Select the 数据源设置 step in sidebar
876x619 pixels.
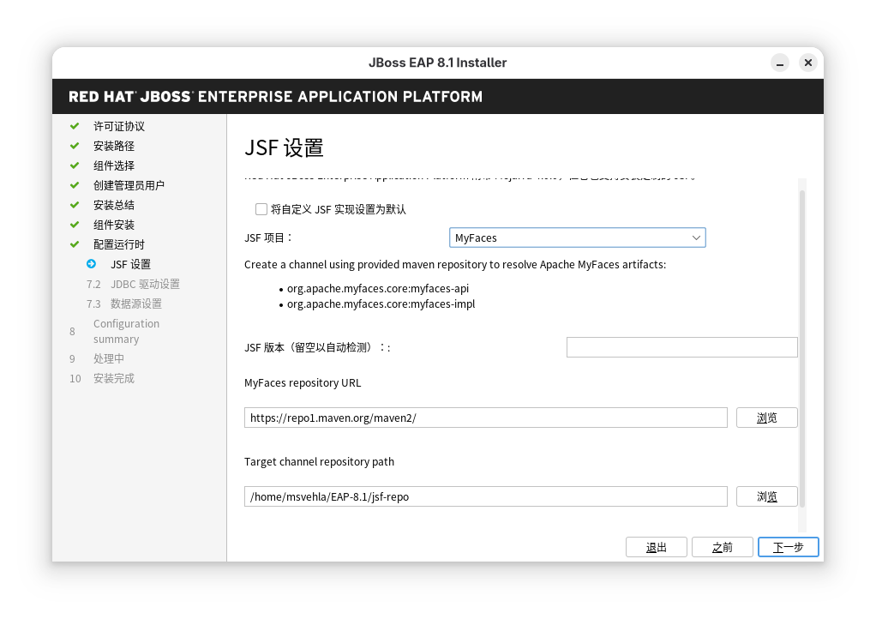(x=135, y=303)
